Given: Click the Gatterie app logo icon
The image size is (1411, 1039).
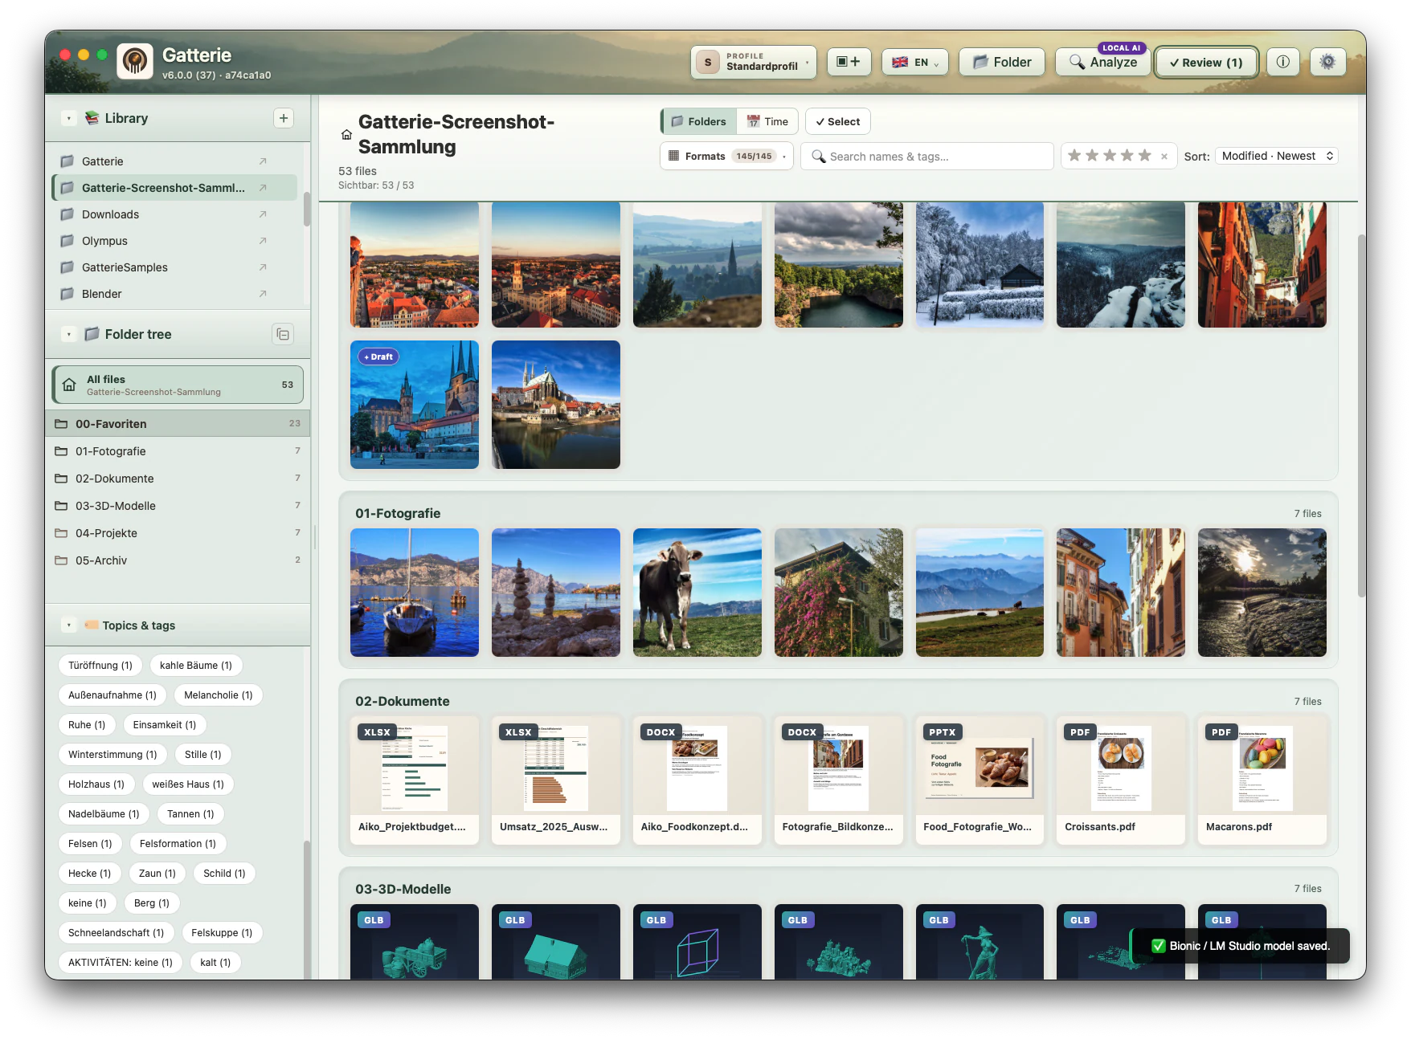Looking at the screenshot, I should [x=135, y=61].
